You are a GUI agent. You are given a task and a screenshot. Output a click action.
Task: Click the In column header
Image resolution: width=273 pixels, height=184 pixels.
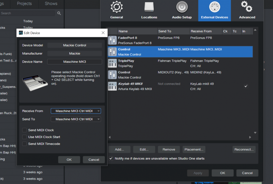point(246,31)
